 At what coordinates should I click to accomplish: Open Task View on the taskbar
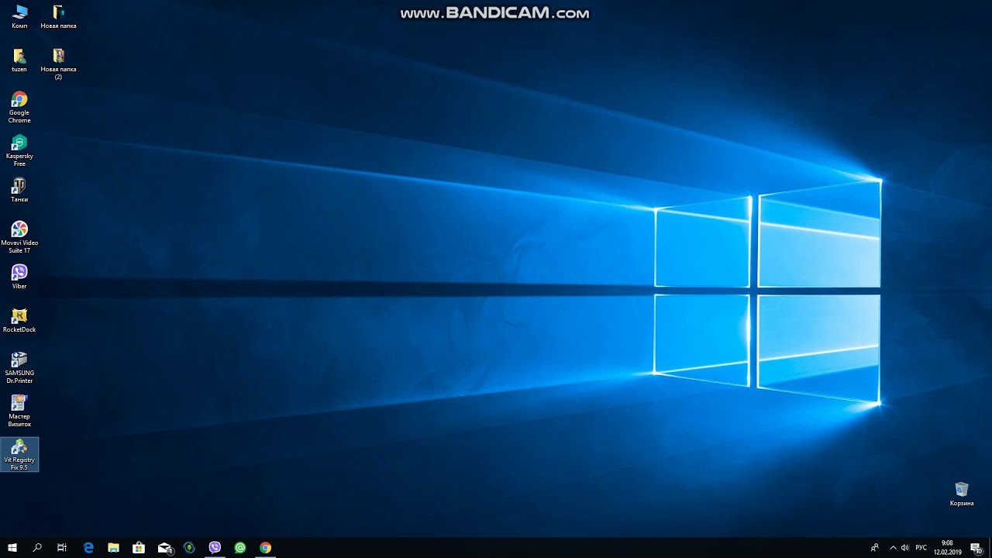[x=62, y=548]
